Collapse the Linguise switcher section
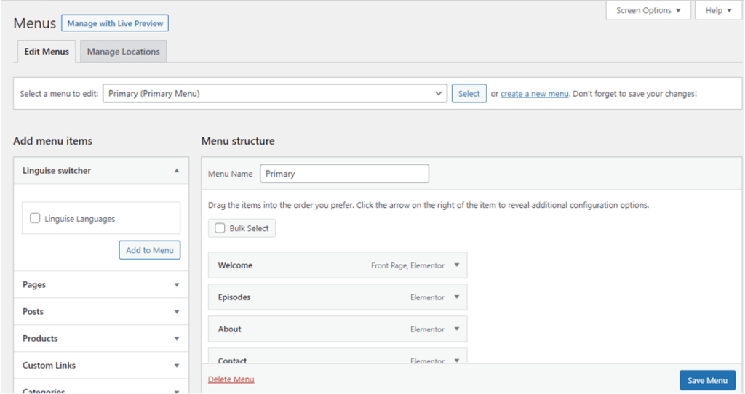 [100, 170]
